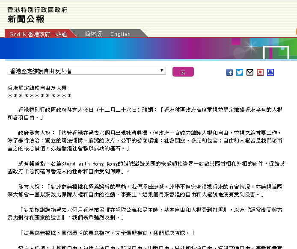This screenshot has height=249, width=297.
Task: Click the colorful gradient banner image
Action: click(x=148, y=48)
